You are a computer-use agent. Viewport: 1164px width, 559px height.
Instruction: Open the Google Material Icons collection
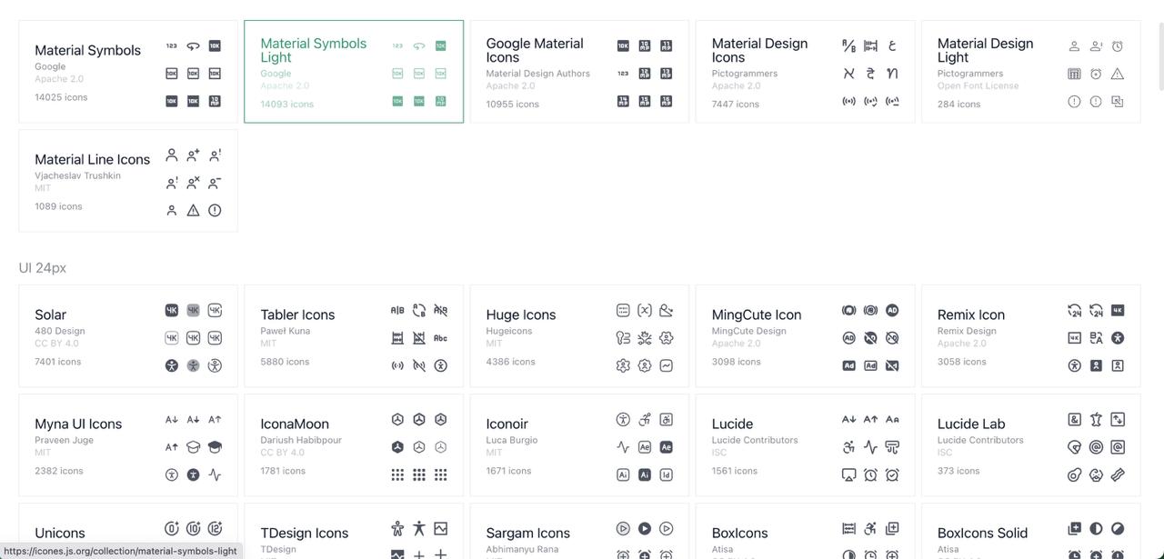point(579,72)
